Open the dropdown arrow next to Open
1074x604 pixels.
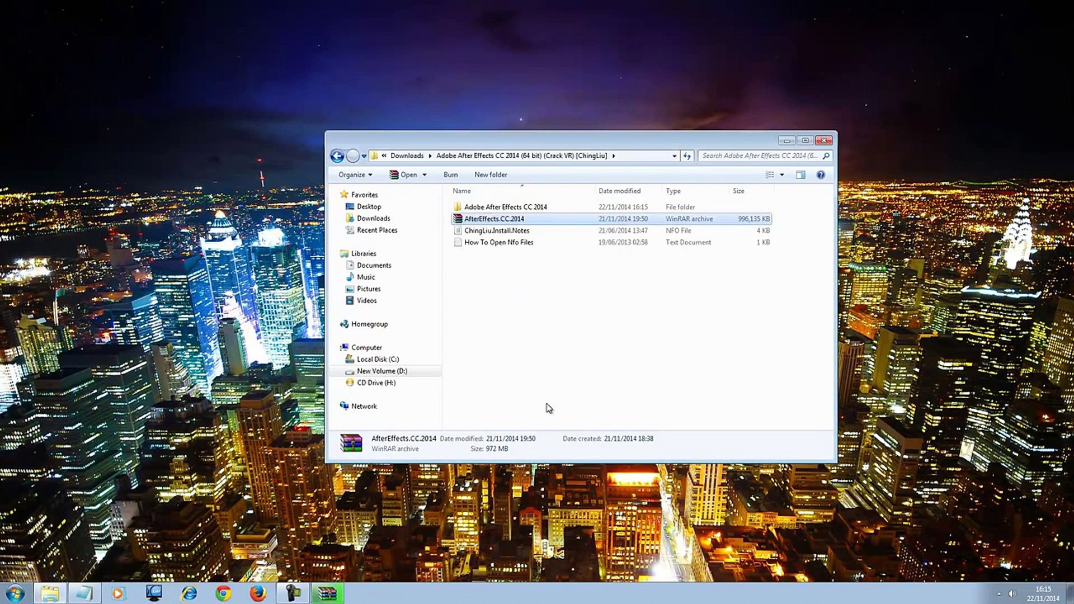[425, 175]
